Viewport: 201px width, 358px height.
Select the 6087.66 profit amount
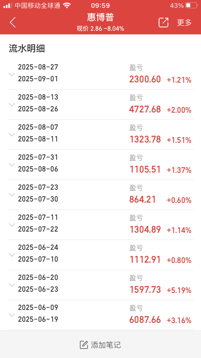point(145,320)
